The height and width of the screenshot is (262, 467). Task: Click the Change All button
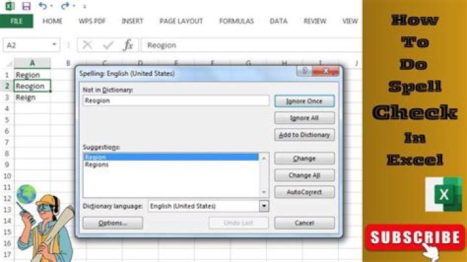click(304, 175)
